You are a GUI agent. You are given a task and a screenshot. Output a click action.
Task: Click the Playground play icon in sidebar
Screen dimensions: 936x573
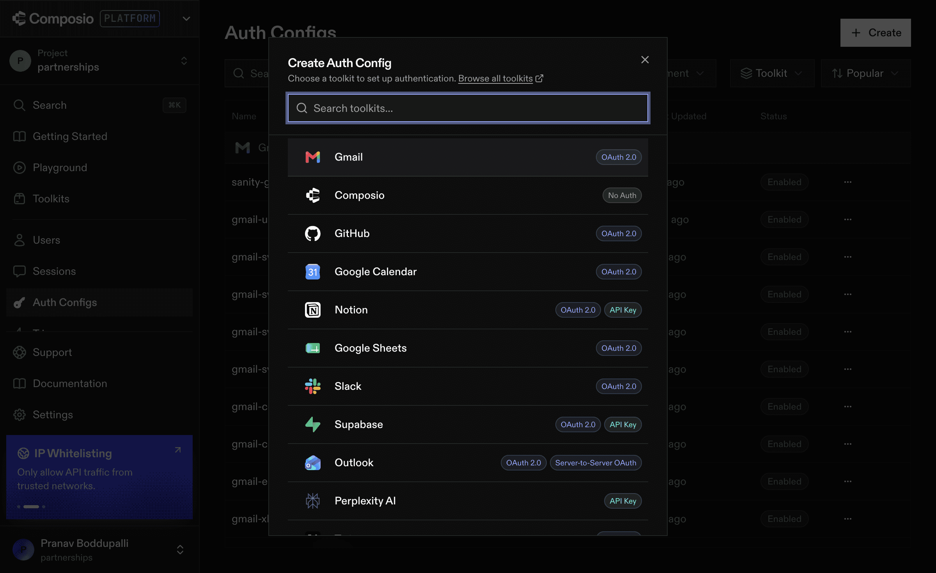(19, 168)
